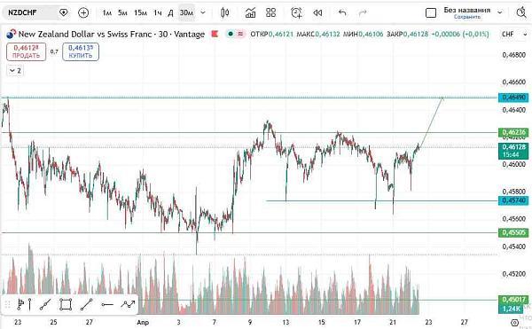The width and height of the screenshot is (532, 329).
Task: Click the current price label 0,46128
Action: [x=513, y=151]
